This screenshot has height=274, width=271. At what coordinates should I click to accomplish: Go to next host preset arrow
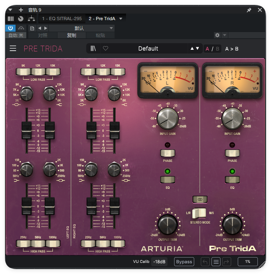pos(46,28)
